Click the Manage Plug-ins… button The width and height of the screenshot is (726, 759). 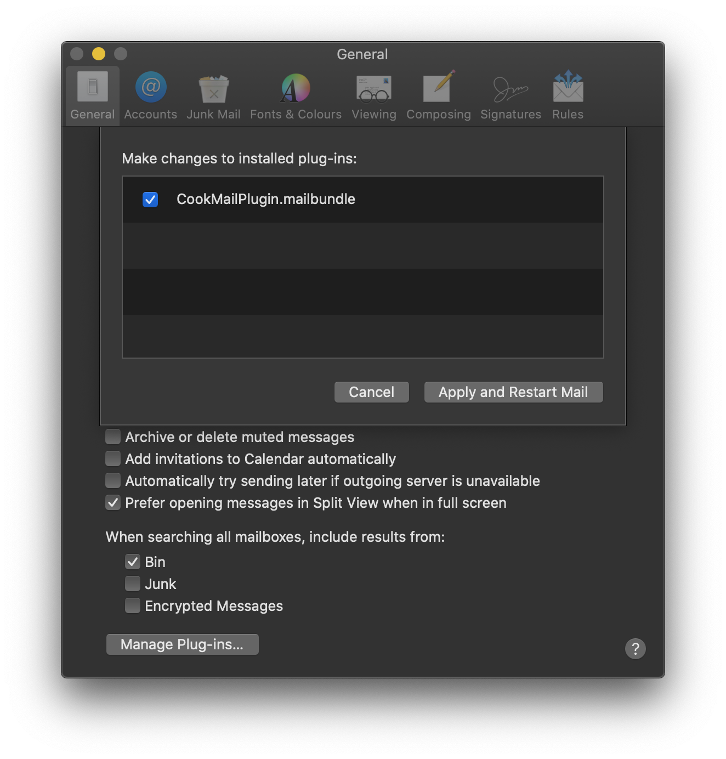click(183, 644)
